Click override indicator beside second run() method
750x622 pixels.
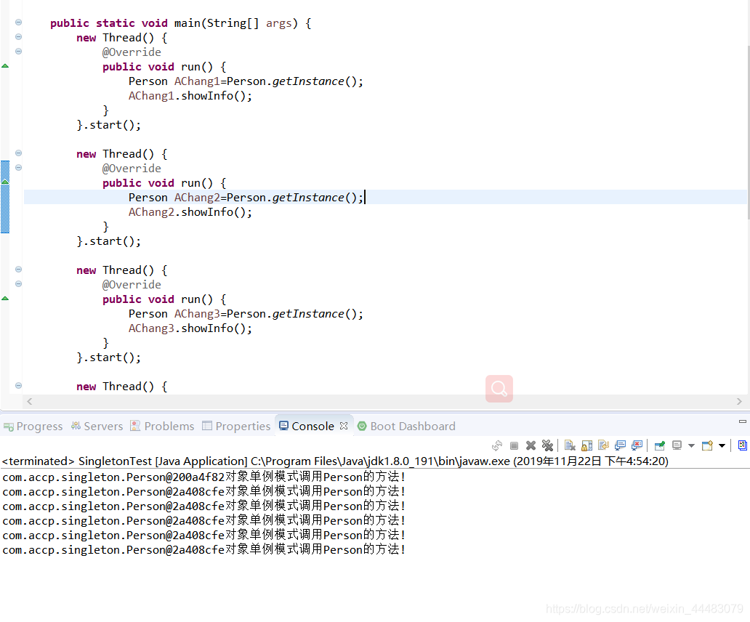[5, 182]
